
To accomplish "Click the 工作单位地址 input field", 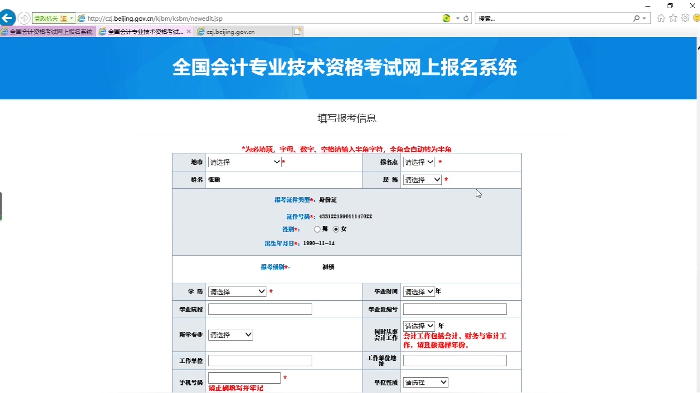I will 455,361.
